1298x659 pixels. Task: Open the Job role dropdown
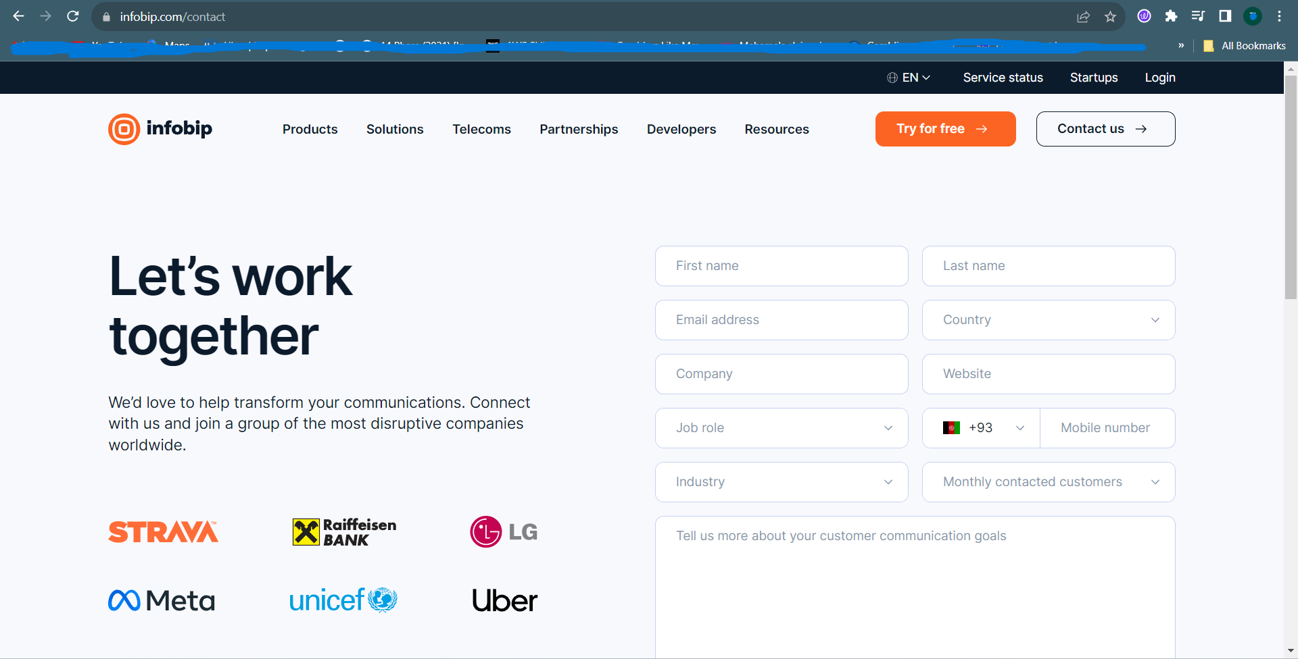coord(782,428)
